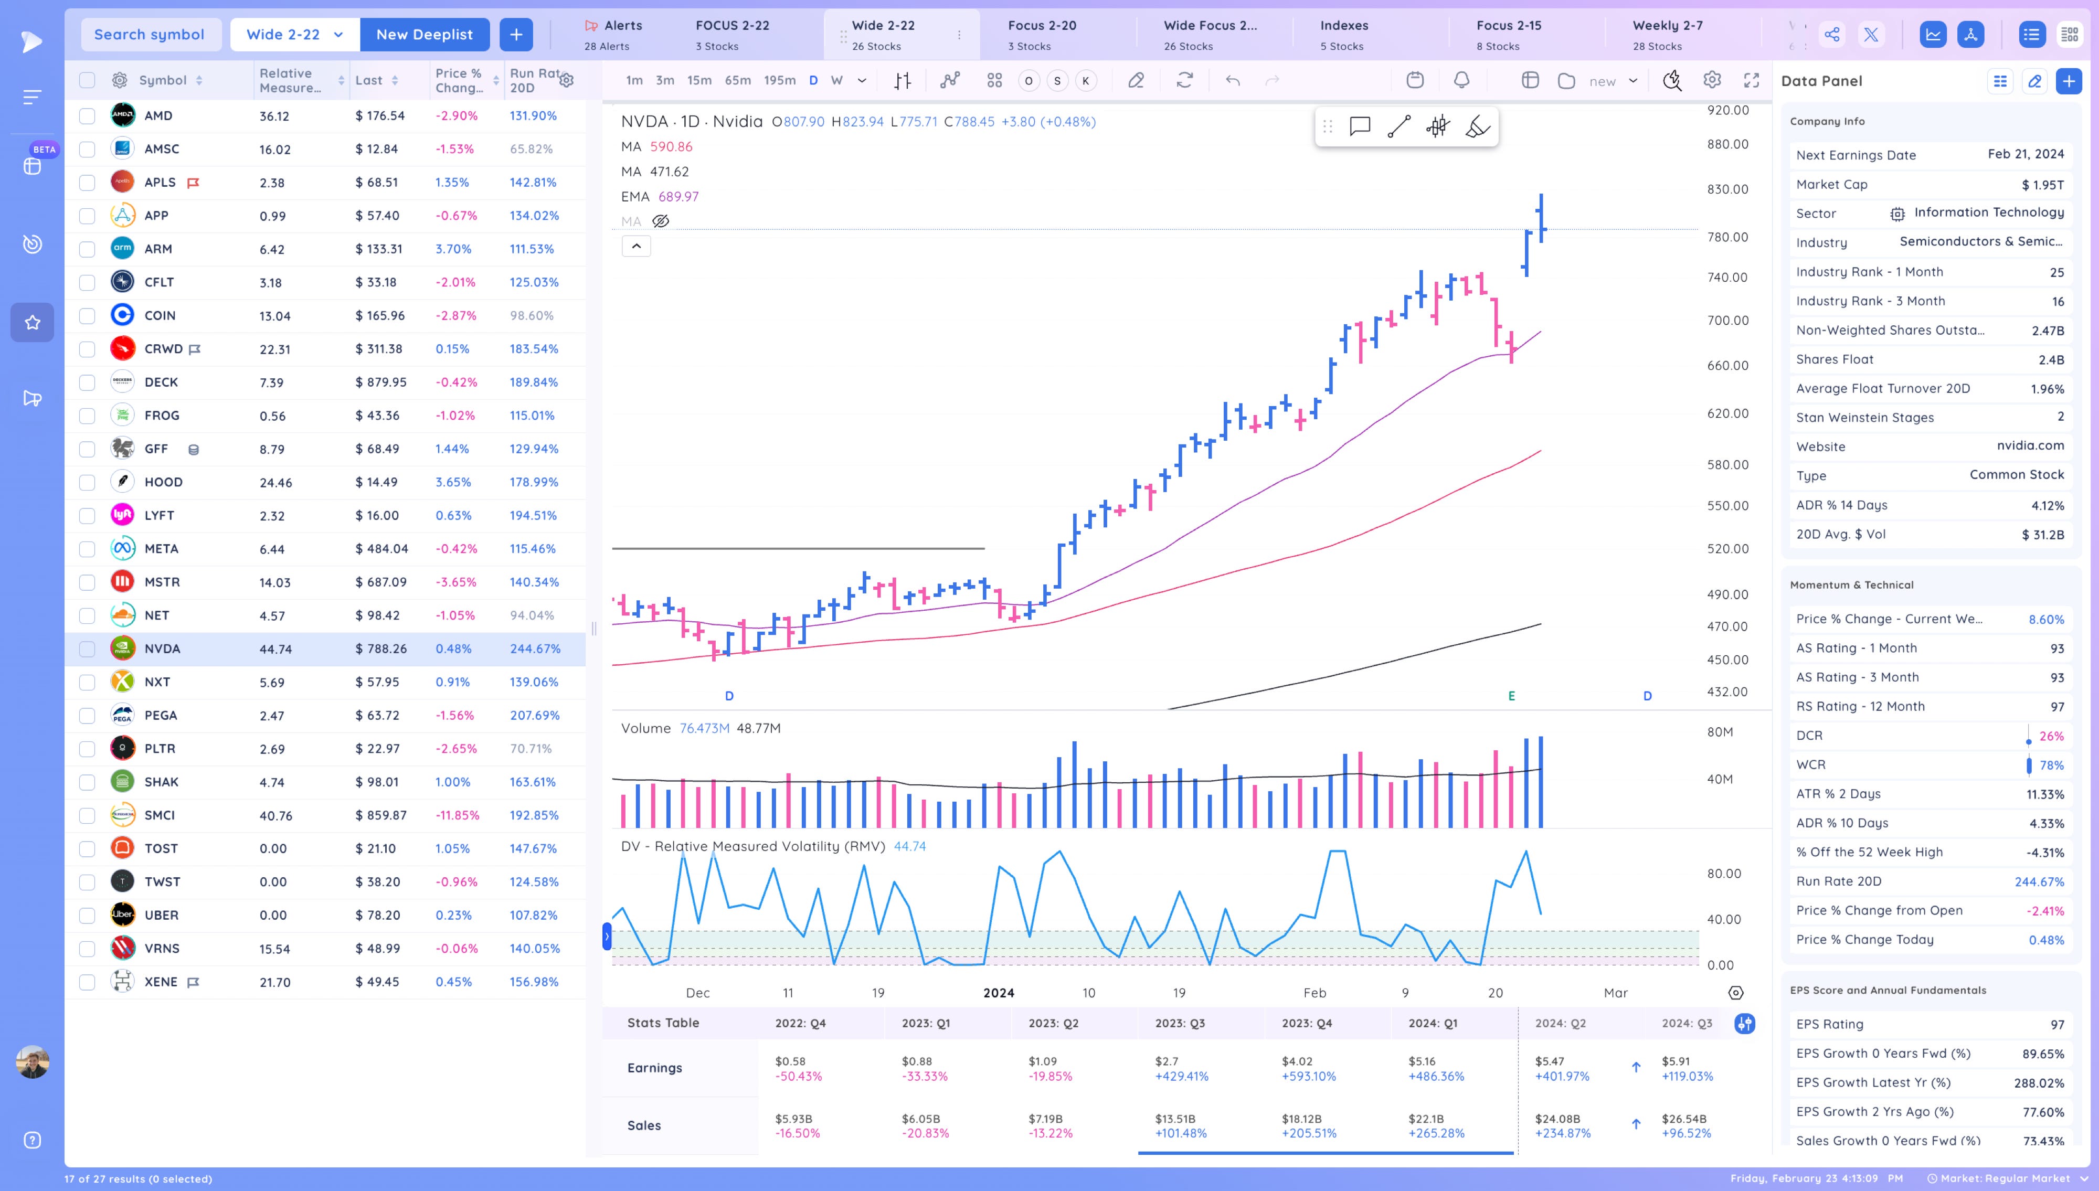The width and height of the screenshot is (2099, 1191).
Task: Open the eraser drawing tool
Action: click(1136, 80)
